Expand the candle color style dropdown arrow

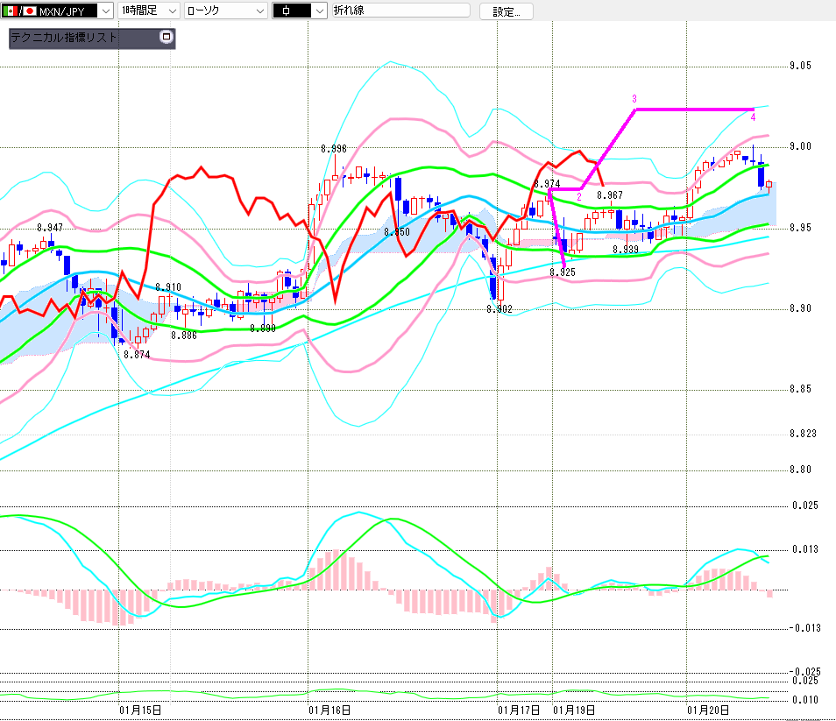click(x=318, y=11)
